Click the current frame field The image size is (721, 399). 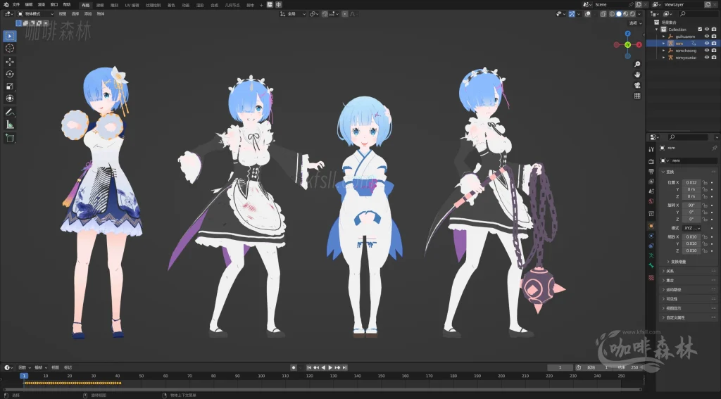[x=560, y=367]
